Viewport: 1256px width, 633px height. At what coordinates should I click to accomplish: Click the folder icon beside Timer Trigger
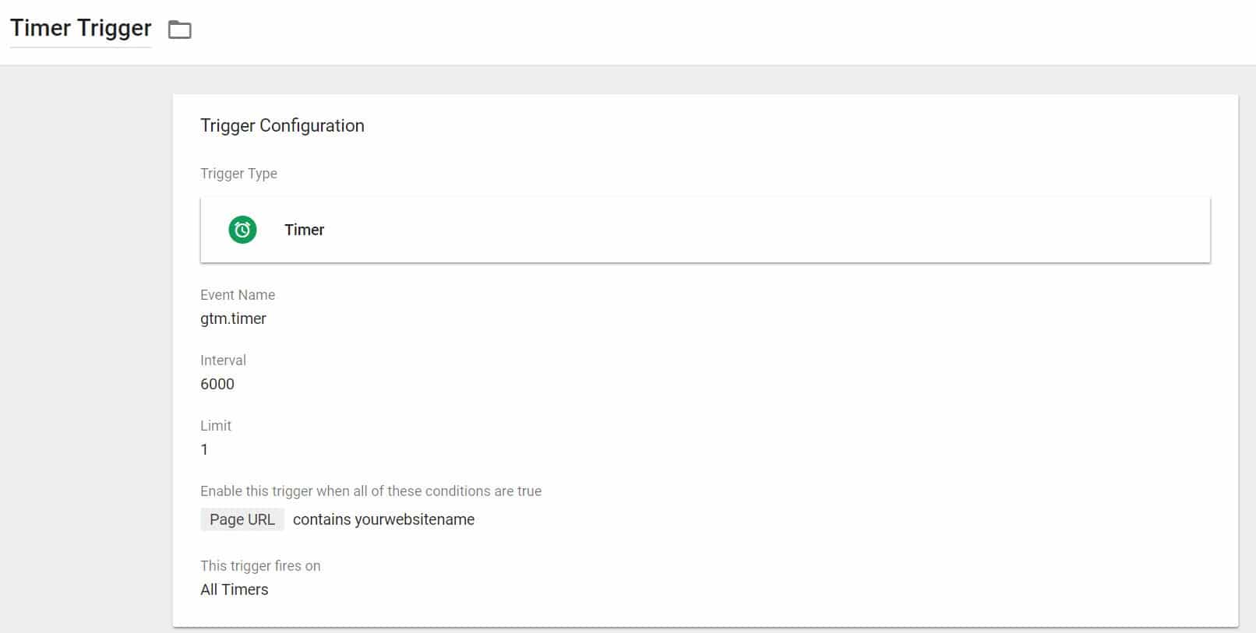click(180, 30)
